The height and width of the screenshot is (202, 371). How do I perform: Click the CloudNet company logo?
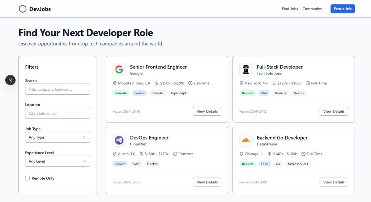(119, 140)
